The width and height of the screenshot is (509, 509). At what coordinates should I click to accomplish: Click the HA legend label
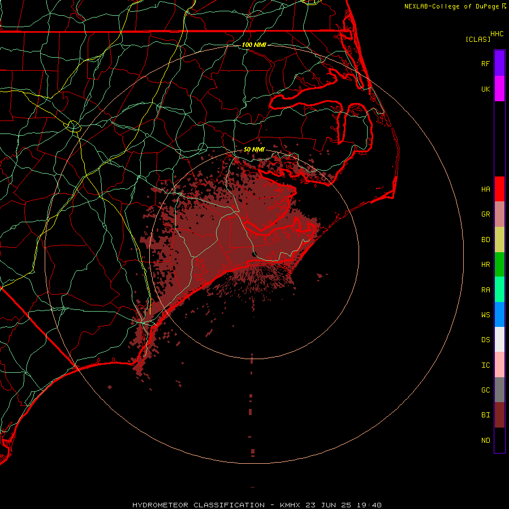coord(485,189)
